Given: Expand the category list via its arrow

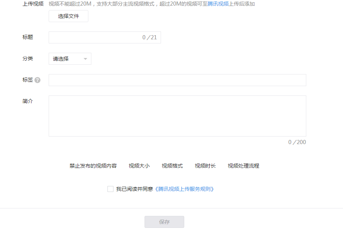Looking at the screenshot, I should tap(85, 59).
